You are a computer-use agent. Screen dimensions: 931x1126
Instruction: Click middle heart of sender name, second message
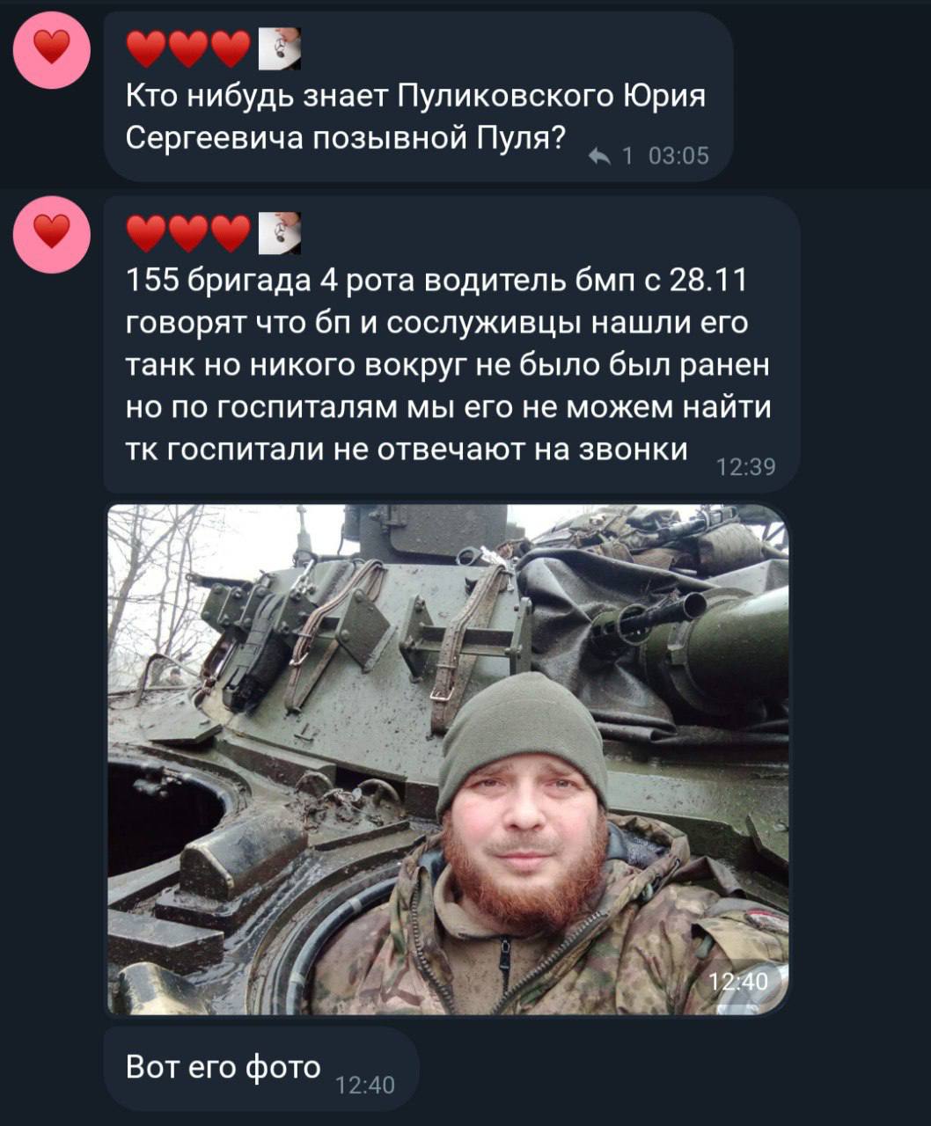(189, 233)
